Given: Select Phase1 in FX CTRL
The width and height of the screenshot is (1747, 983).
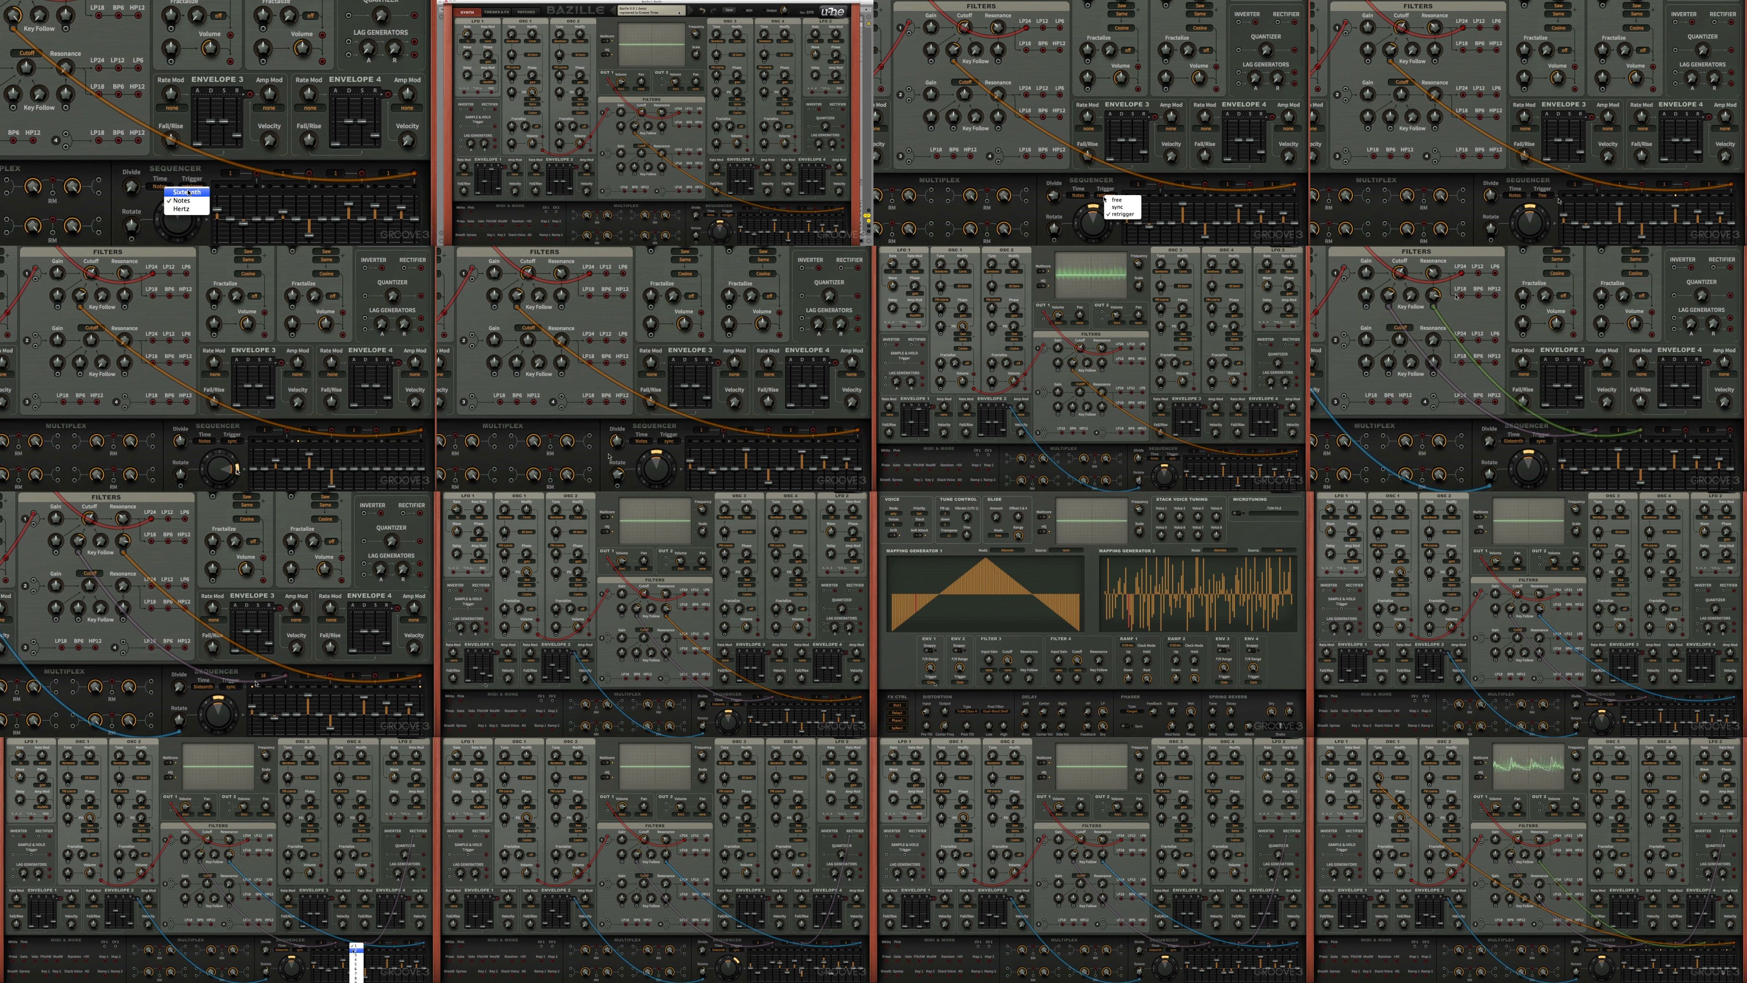Looking at the screenshot, I should click(897, 720).
